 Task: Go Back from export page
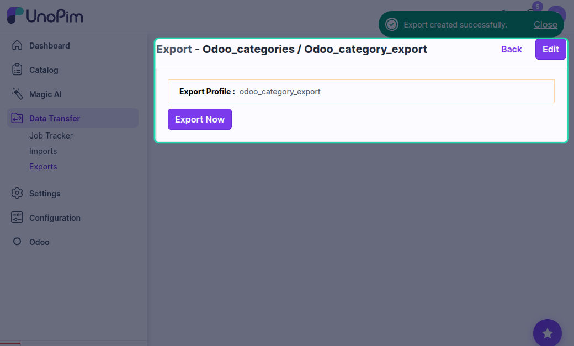[511, 49]
